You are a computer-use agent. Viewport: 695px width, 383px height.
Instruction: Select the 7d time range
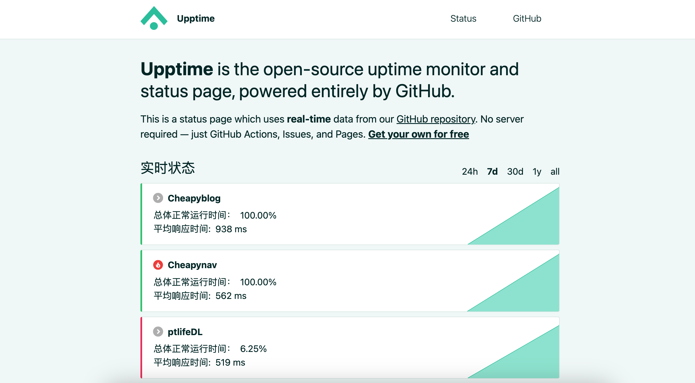pos(492,172)
